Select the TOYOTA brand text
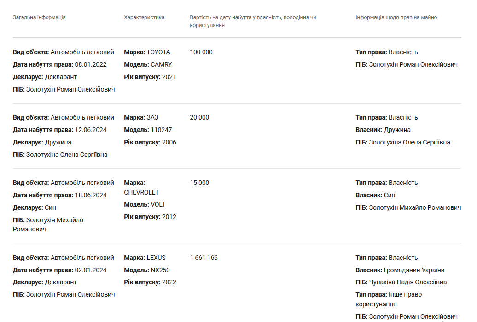477x322 pixels. pyautogui.click(x=158, y=52)
